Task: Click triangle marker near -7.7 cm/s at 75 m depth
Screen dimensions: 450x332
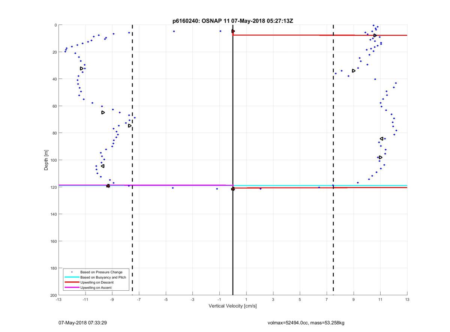Action: 130,126
